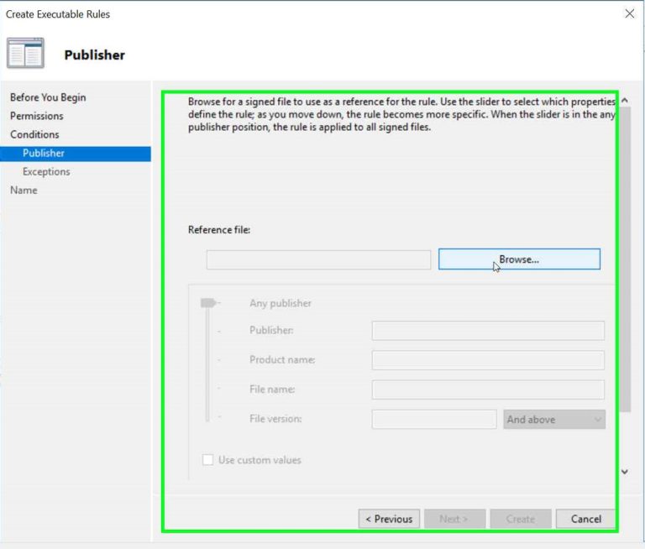Click the Any publisher slider handle
Screen dimensions: 645x549
207,303
